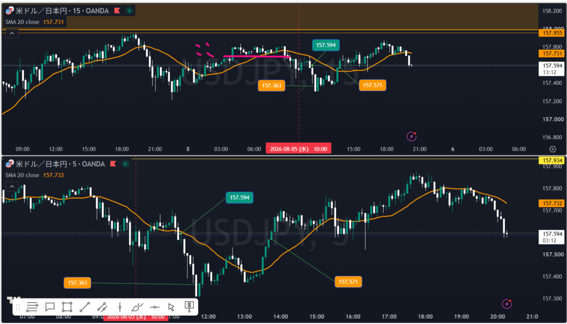
Task: Select the arrow cursor pointer tool
Action: [x=172, y=307]
